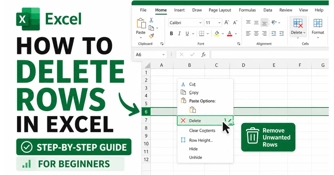Click the formula bar cancel X
Screen dimensions: 334x175
tap(181, 55)
